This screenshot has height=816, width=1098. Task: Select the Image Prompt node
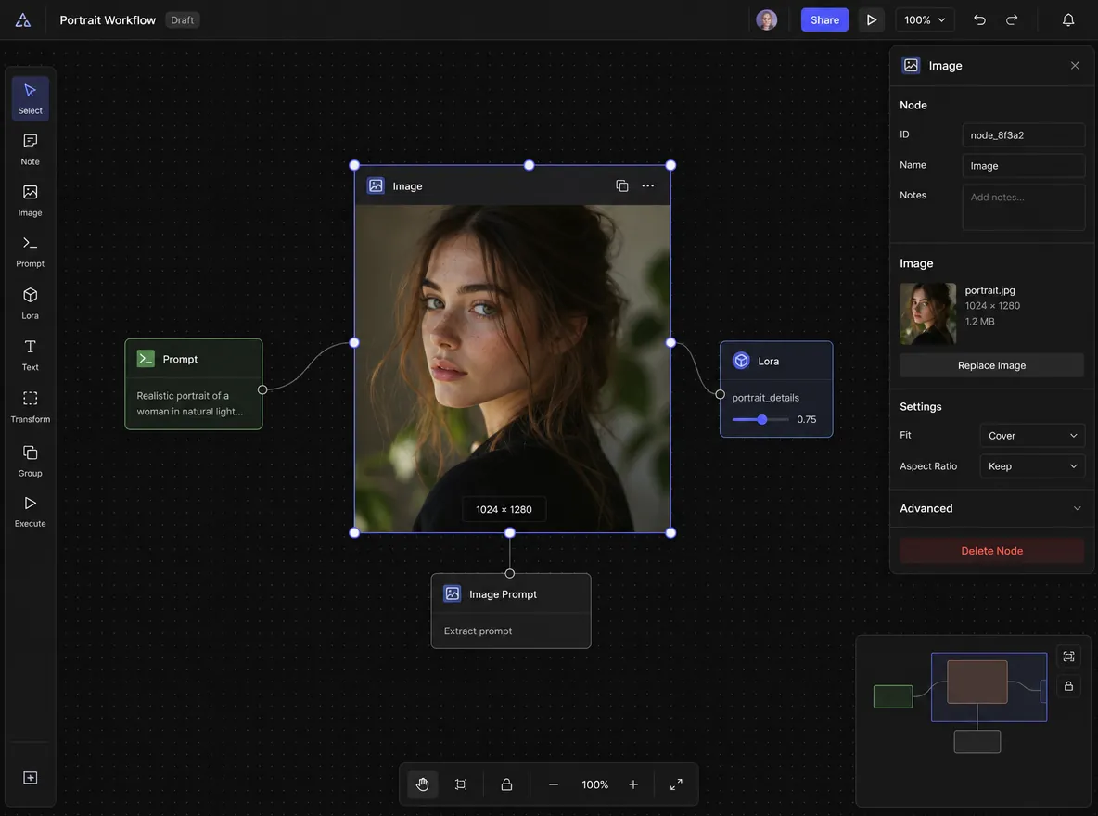point(510,611)
